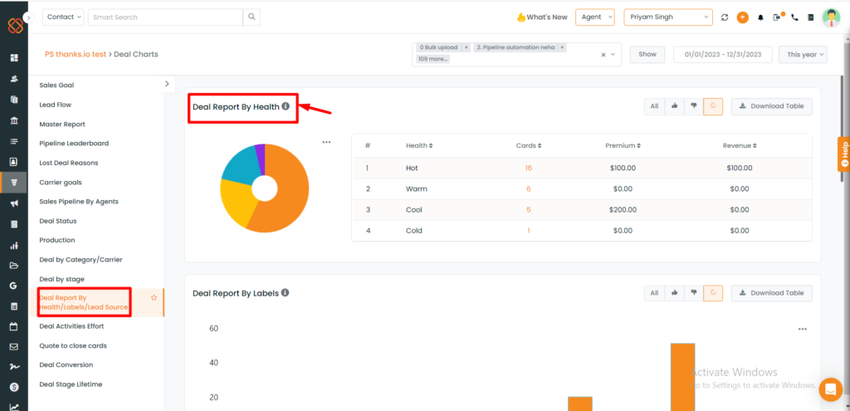Open the dashboard grid icon in sidebar
850x411 pixels.
pos(14,57)
